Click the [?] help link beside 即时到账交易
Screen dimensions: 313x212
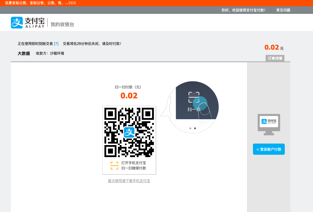coord(56,43)
